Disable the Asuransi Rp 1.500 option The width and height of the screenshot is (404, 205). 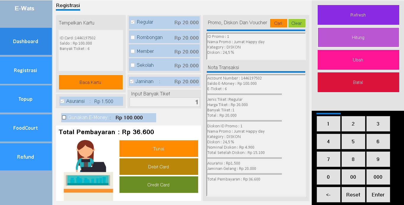(x=62, y=101)
